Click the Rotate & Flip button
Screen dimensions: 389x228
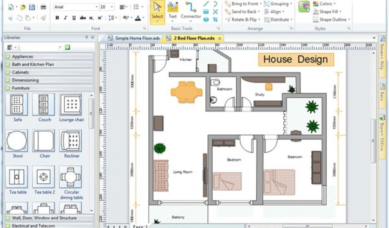(x=243, y=20)
